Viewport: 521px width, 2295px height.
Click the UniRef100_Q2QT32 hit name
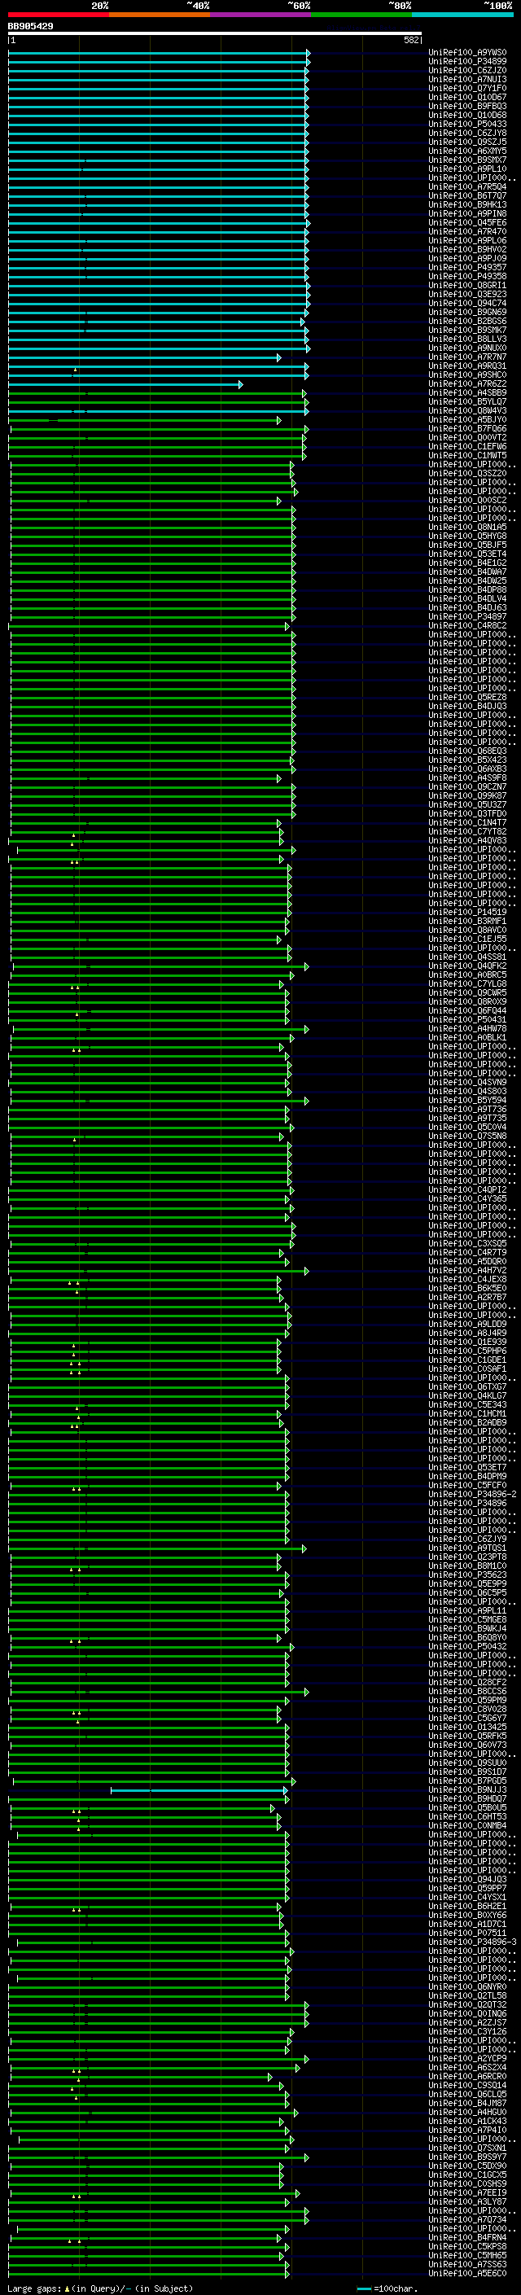(x=467, y=2005)
